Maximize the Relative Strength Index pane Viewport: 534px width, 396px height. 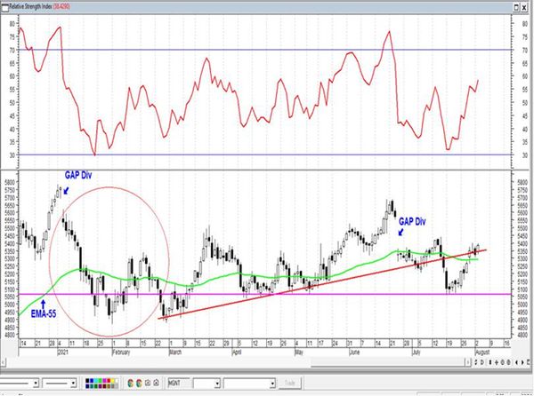[517, 7]
